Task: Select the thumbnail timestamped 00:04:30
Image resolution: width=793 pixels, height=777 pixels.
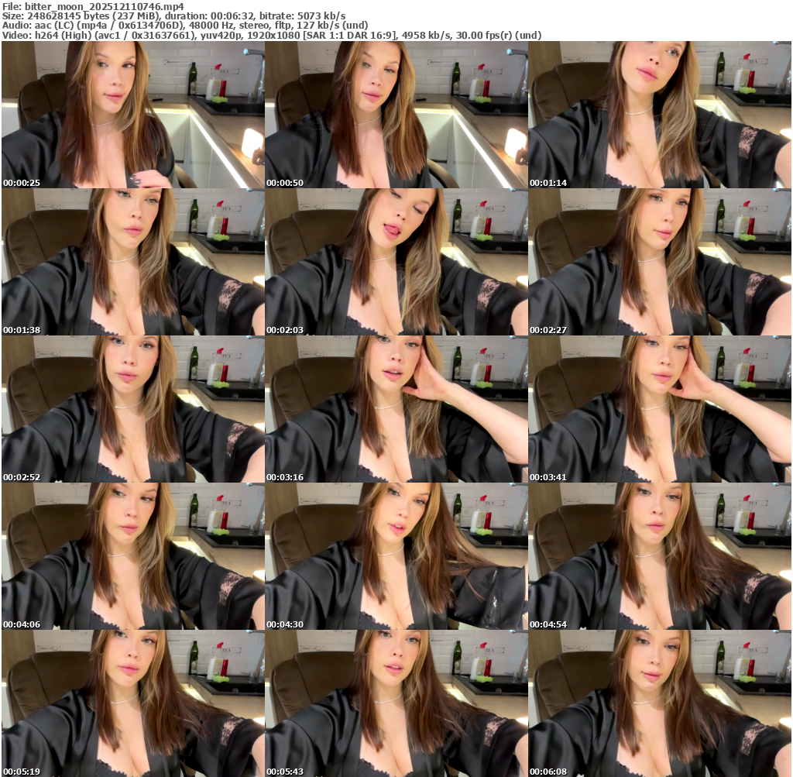Action: pos(396,556)
